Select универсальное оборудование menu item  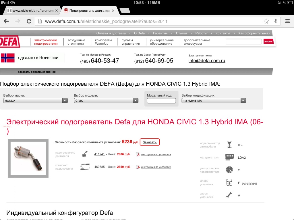click(x=162, y=42)
